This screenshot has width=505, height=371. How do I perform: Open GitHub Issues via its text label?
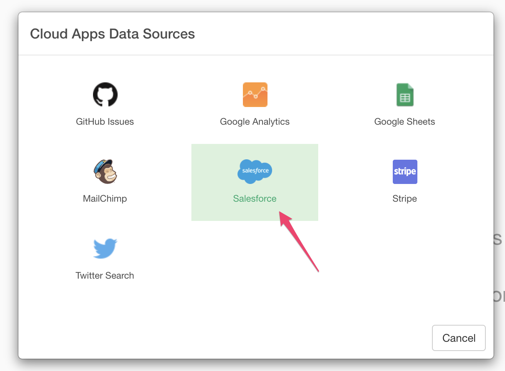105,122
